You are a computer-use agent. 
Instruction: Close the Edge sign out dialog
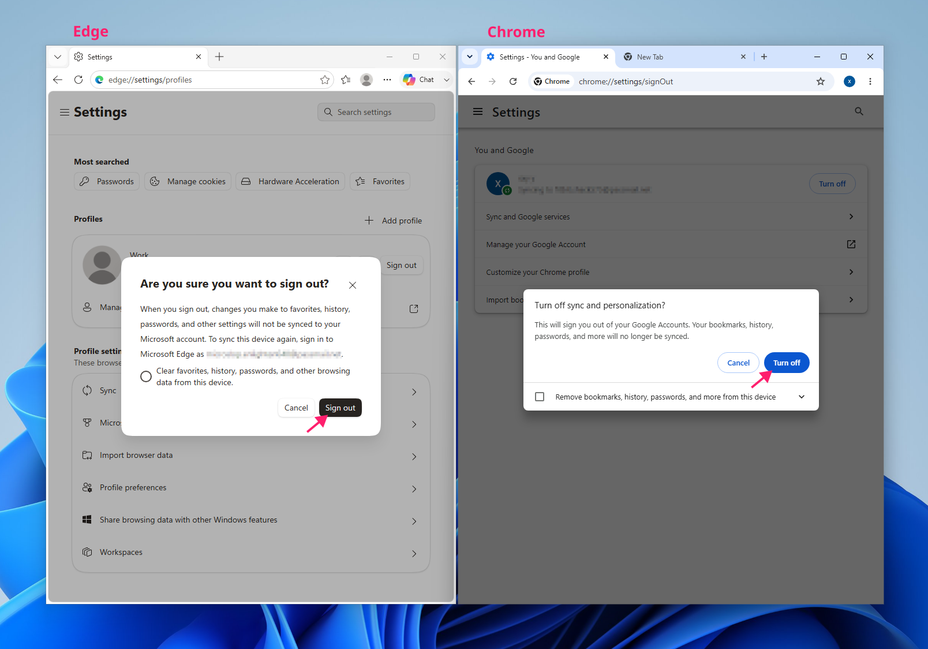353,285
